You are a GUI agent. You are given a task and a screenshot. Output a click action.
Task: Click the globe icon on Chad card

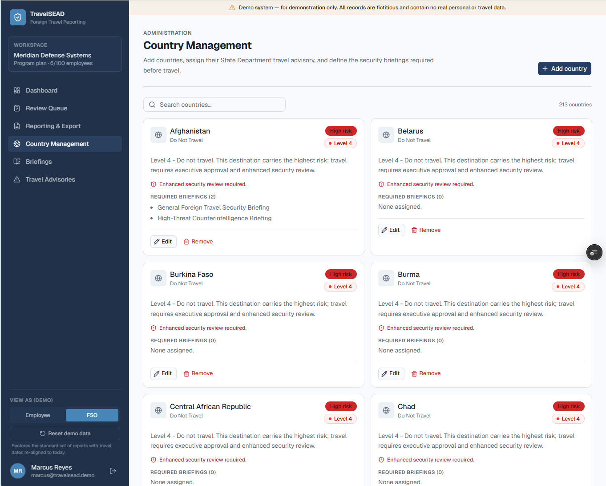[386, 410]
